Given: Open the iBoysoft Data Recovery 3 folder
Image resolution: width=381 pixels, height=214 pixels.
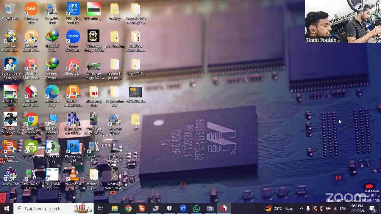Looking at the screenshot, I should click(135, 13).
